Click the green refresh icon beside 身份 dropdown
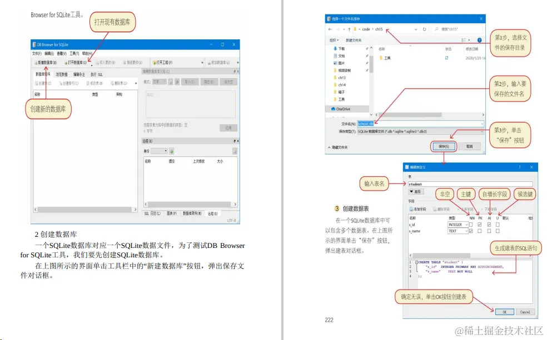Viewport: 547px width, 340px height. coord(172,151)
